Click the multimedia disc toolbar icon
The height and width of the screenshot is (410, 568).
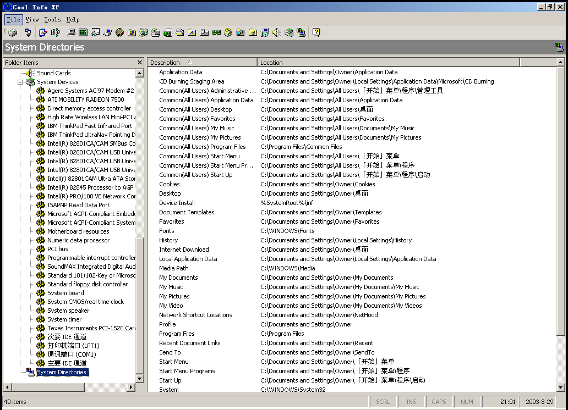pos(265,32)
